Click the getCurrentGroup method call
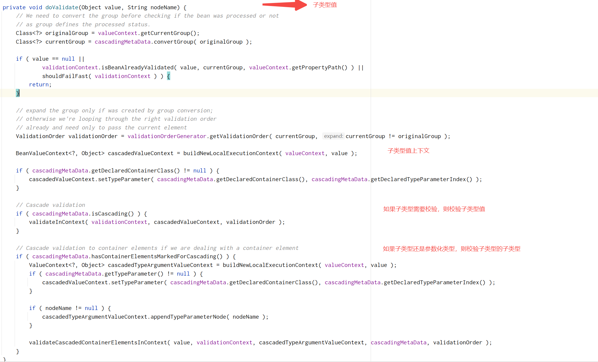The image size is (598, 362). pyautogui.click(x=165, y=33)
